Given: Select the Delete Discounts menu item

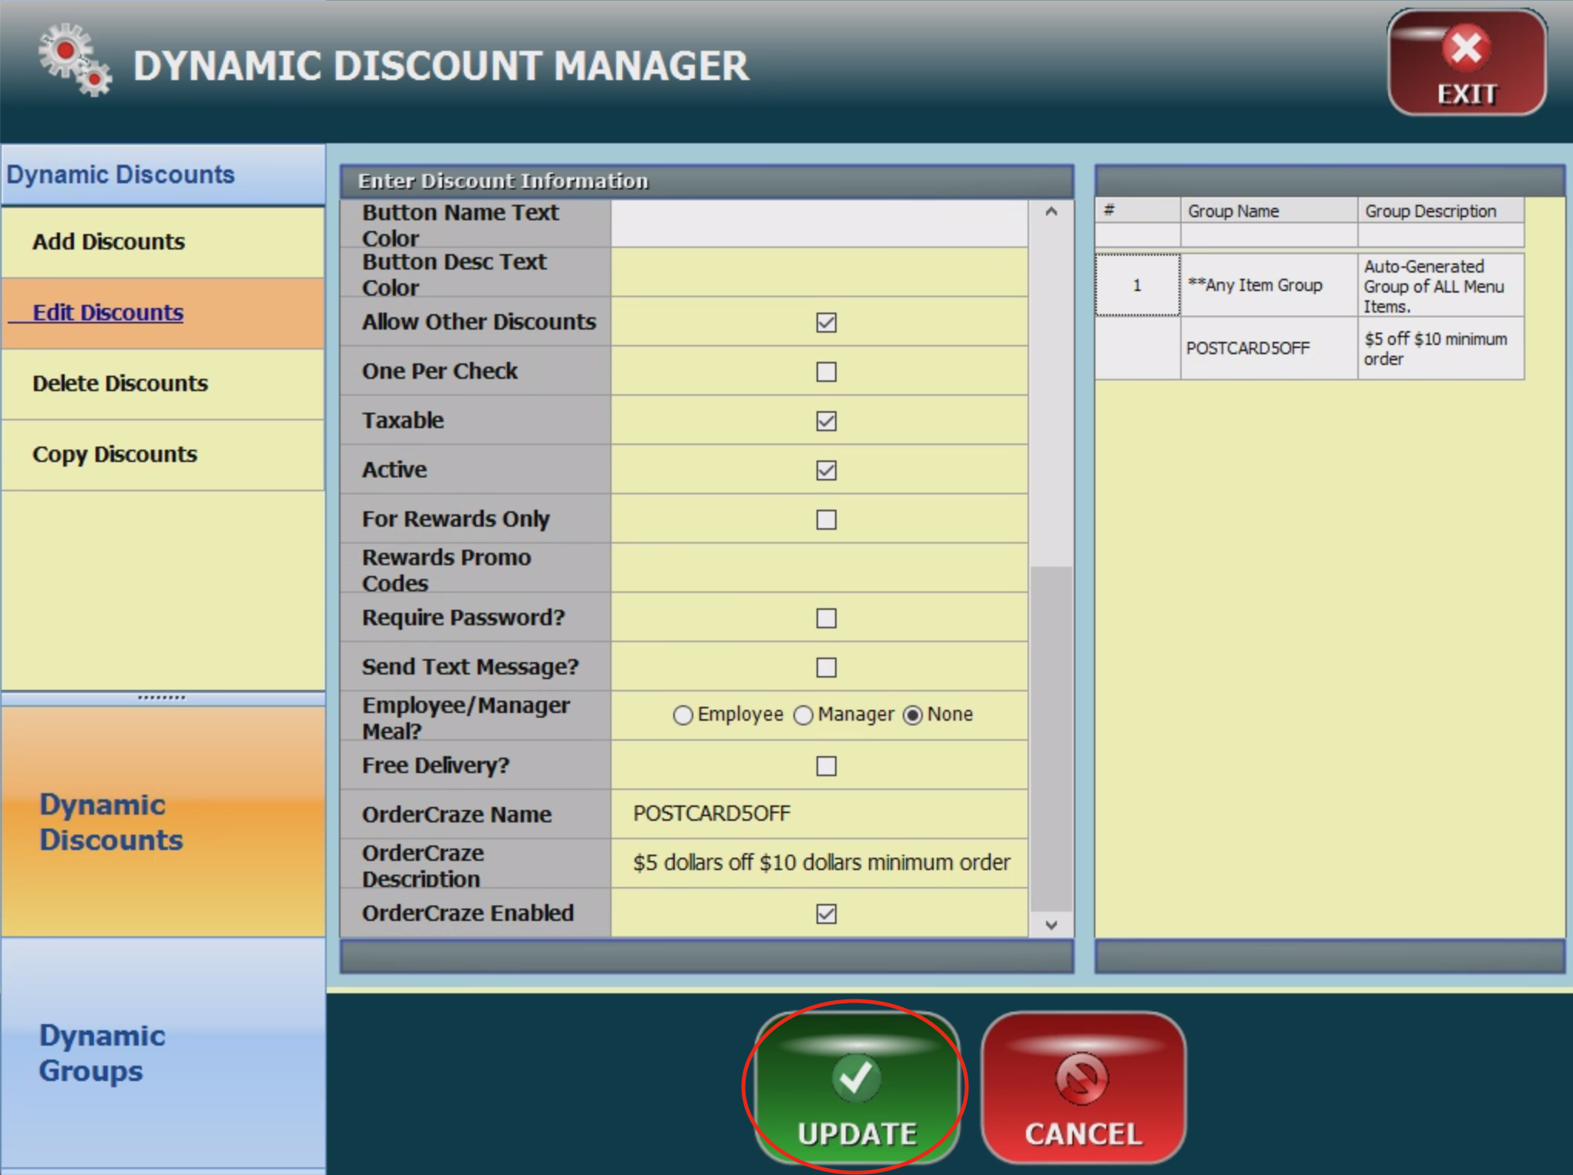Looking at the screenshot, I should (x=120, y=383).
